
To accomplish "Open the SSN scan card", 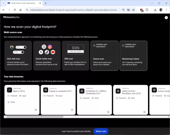I will [76, 56].
